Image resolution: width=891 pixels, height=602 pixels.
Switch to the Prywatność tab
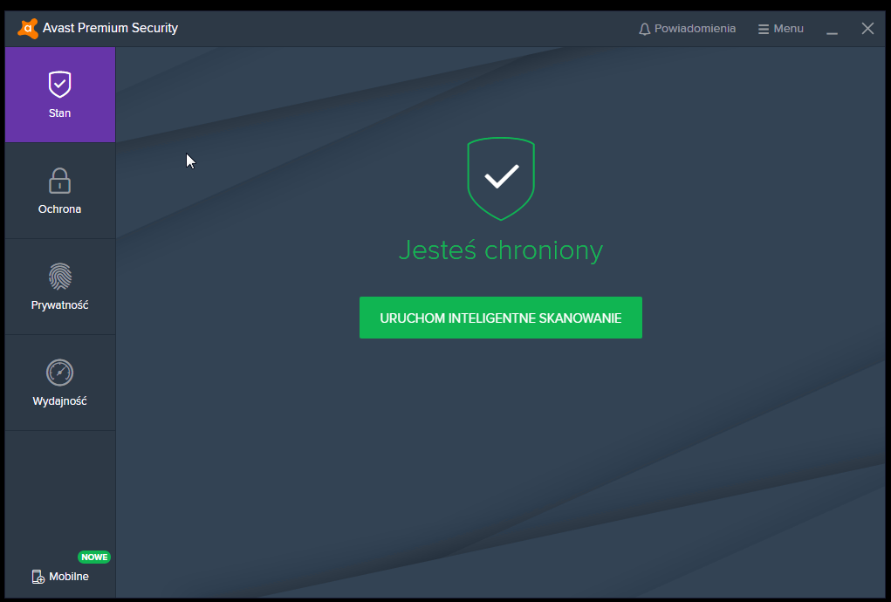click(x=59, y=286)
